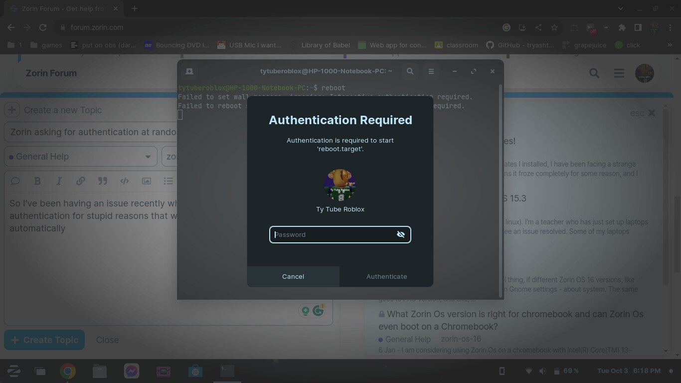This screenshot has width=681, height=383.
Task: Open Chrome extensions puzzle icon
Action: coord(622,27)
